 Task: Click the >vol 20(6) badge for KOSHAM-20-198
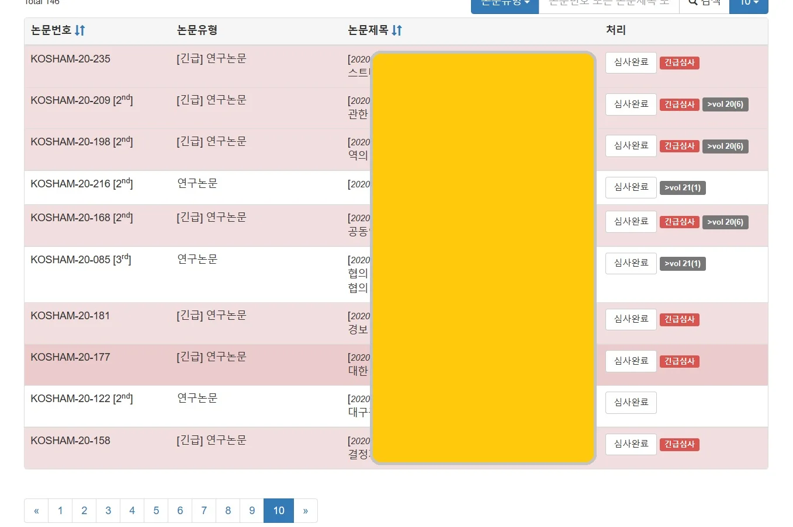pos(725,146)
